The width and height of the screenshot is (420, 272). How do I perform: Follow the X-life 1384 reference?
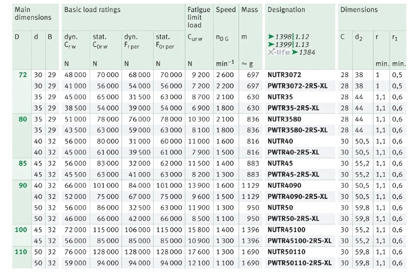[291, 52]
